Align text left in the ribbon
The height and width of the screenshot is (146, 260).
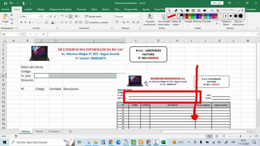point(62,22)
